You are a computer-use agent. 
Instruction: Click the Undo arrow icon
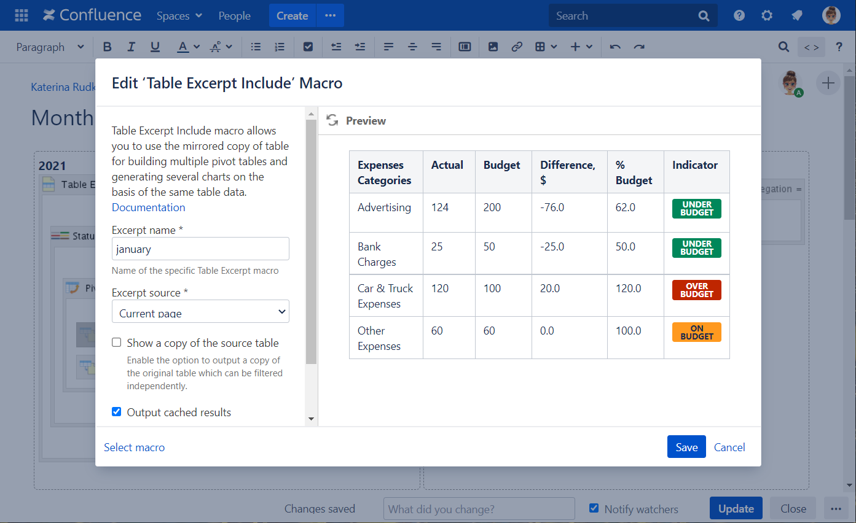(x=615, y=47)
